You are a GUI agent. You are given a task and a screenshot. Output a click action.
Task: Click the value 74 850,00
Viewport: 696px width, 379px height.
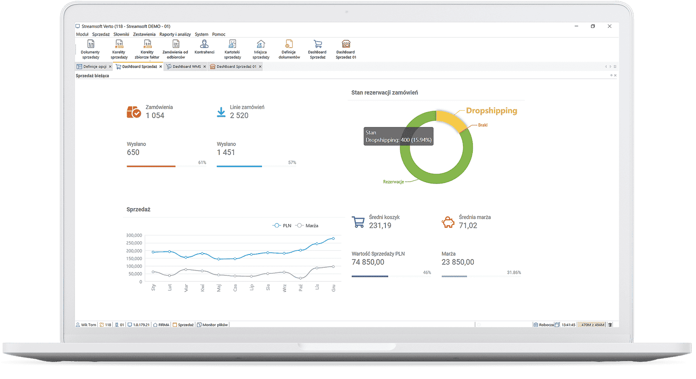[x=368, y=262]
